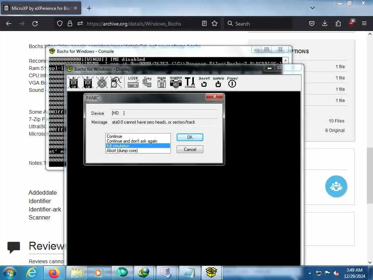This screenshot has width=373, height=280.
Task: Open the Windows Start orb
Action: 10,273
